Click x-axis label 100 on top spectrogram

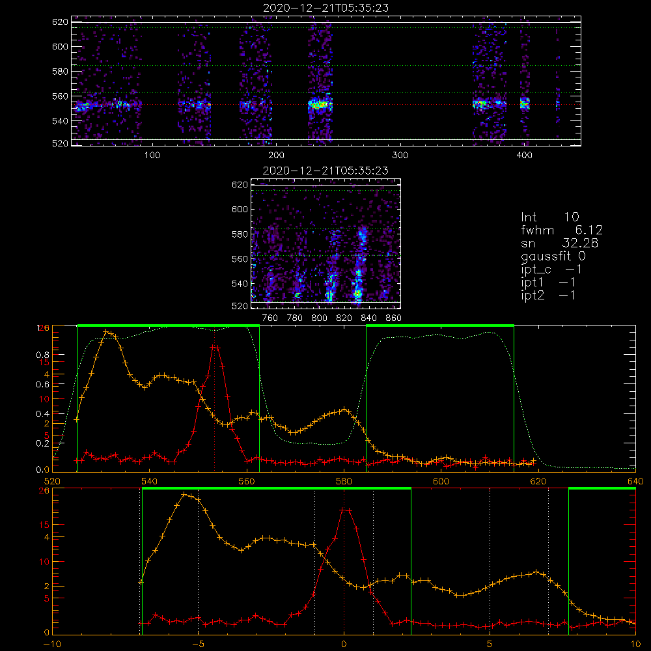tap(152, 156)
